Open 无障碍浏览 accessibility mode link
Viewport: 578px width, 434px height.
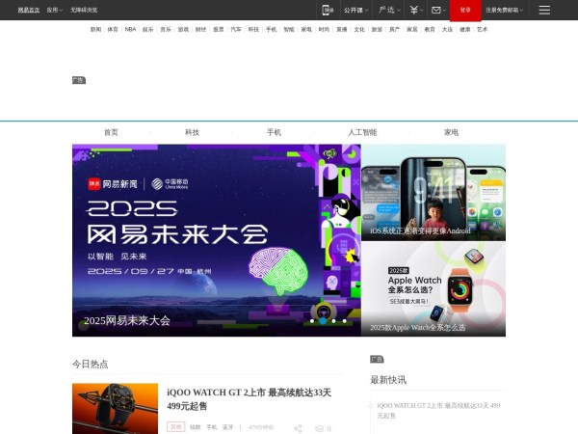(x=84, y=10)
